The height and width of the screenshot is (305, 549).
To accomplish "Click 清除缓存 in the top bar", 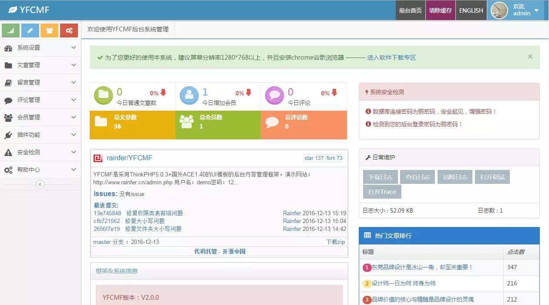I will tap(440, 10).
